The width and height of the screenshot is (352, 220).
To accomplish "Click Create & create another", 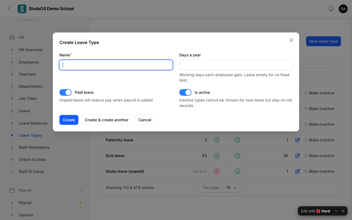I will [x=107, y=120].
